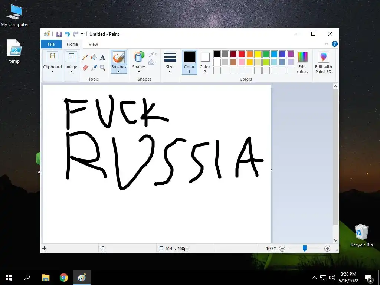This screenshot has width=380, height=285.
Task: Pick the green color swatch
Action: tap(266, 54)
